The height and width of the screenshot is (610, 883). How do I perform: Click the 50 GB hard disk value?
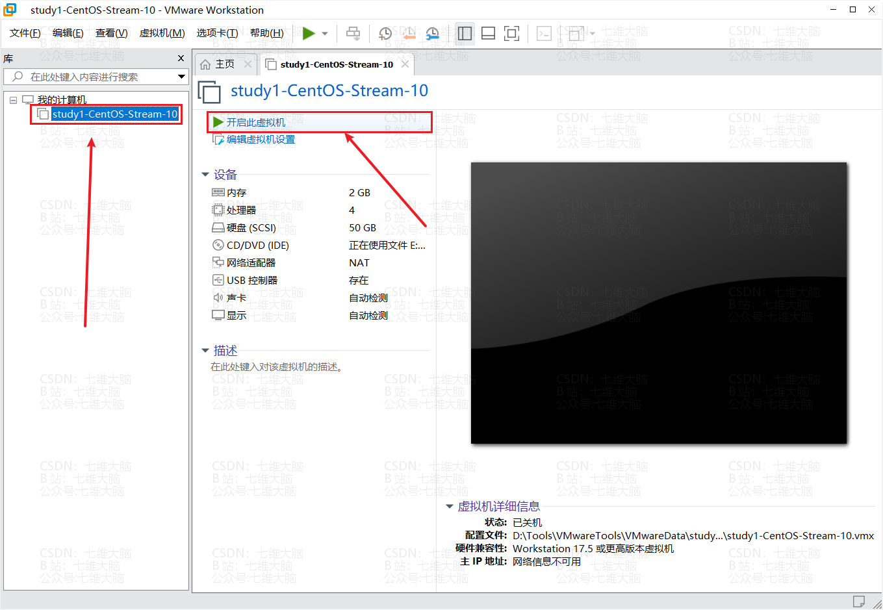pyautogui.click(x=363, y=228)
